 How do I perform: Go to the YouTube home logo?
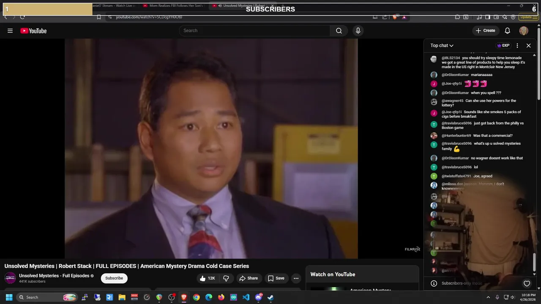click(x=33, y=31)
